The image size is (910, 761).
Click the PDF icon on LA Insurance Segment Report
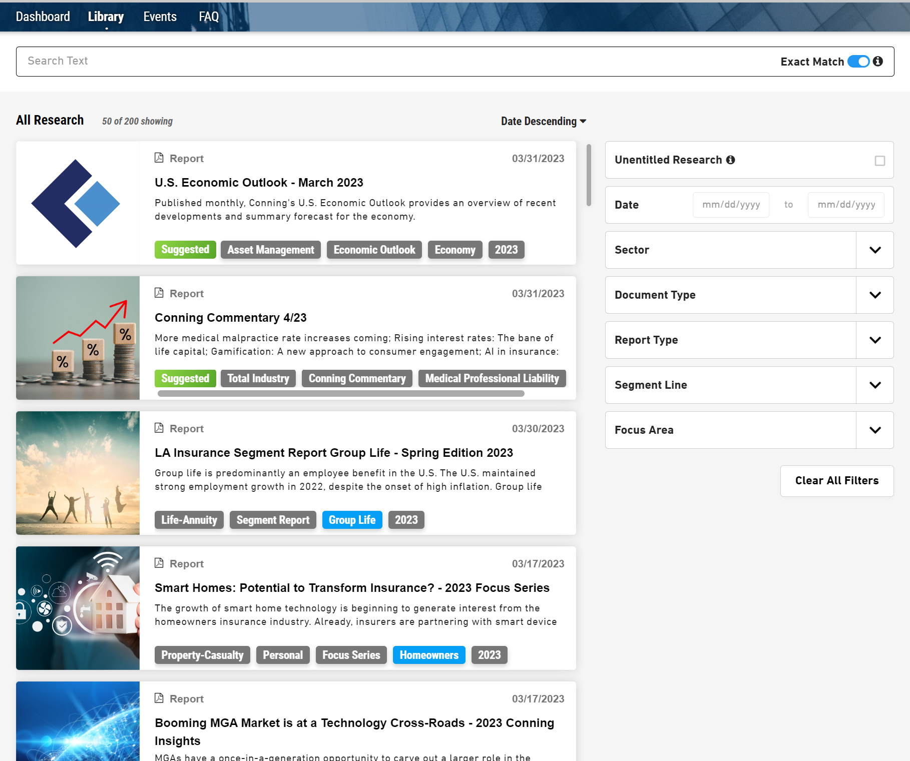159,428
